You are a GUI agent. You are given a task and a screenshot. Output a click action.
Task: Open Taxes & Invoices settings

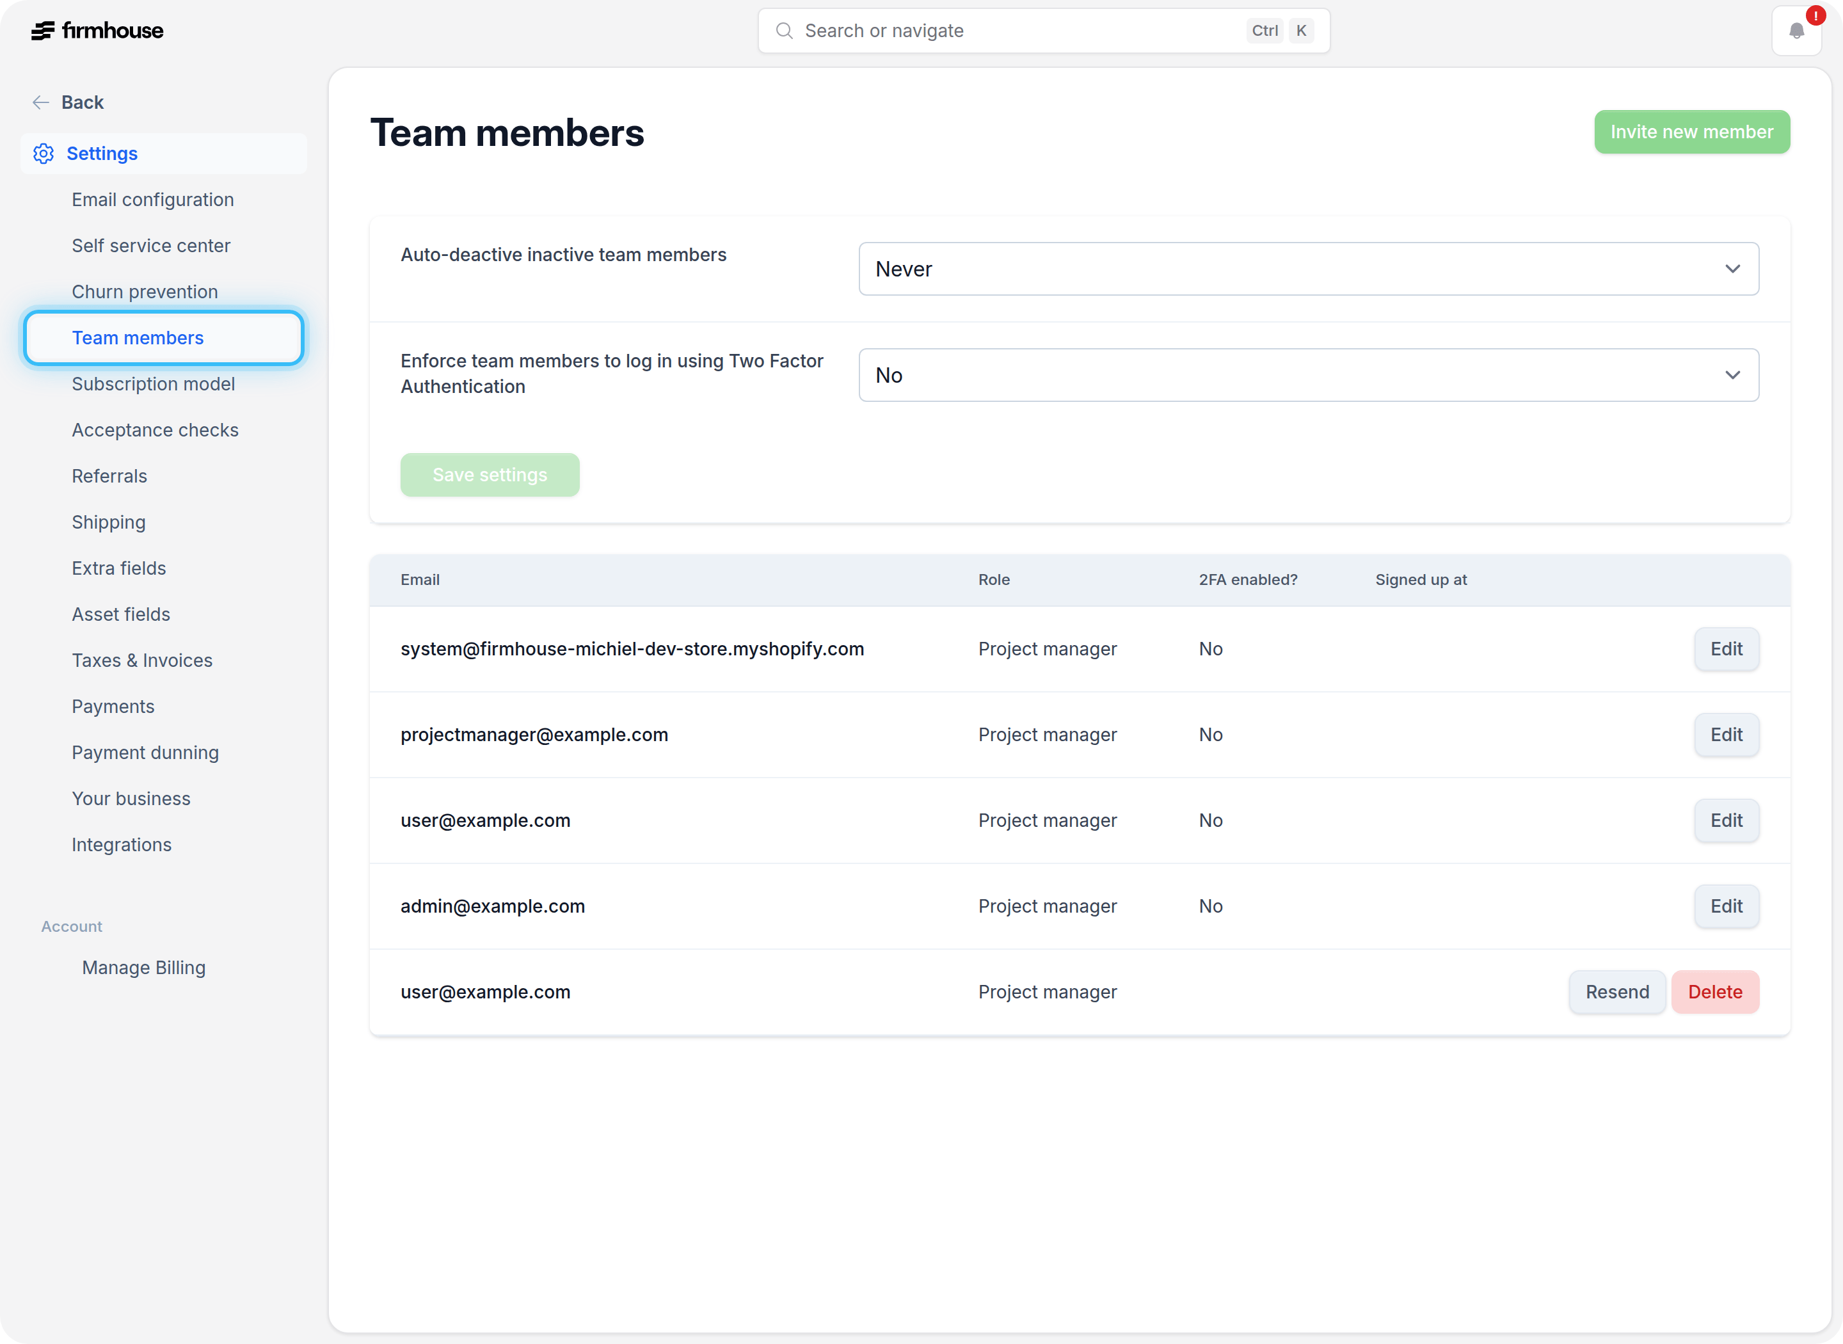pyautogui.click(x=142, y=660)
